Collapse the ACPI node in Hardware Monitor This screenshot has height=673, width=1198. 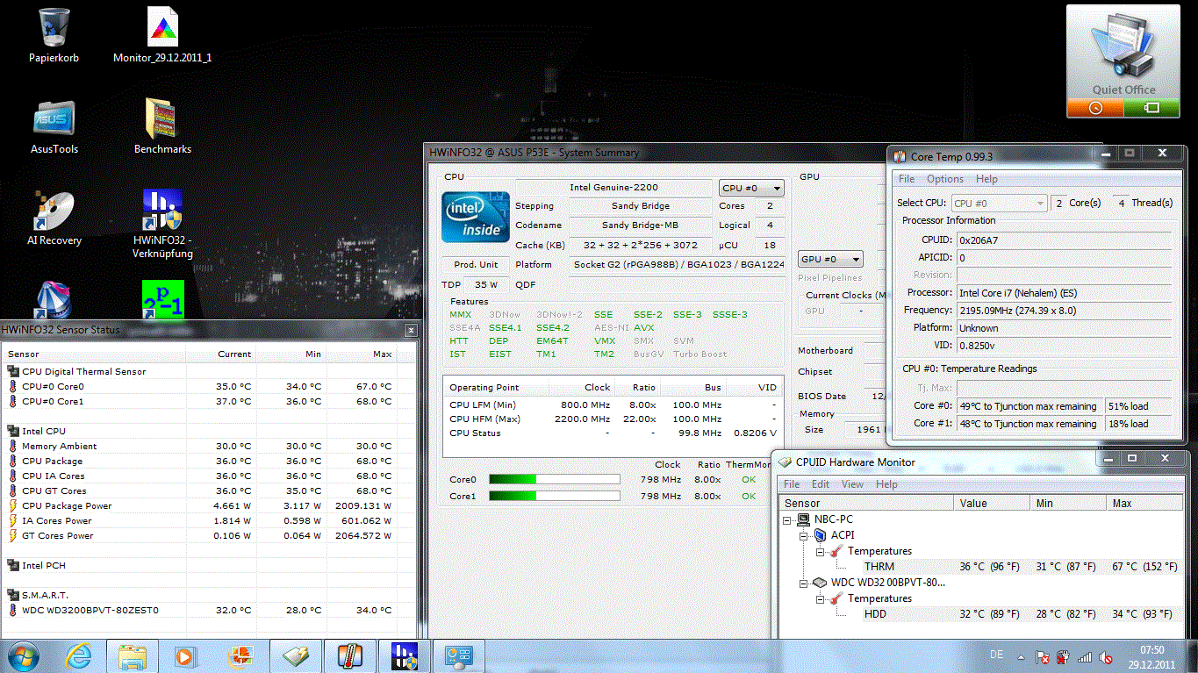(x=805, y=535)
